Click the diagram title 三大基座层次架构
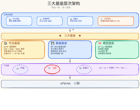Screen dimensions: 140x110 click(x=64, y=3)
